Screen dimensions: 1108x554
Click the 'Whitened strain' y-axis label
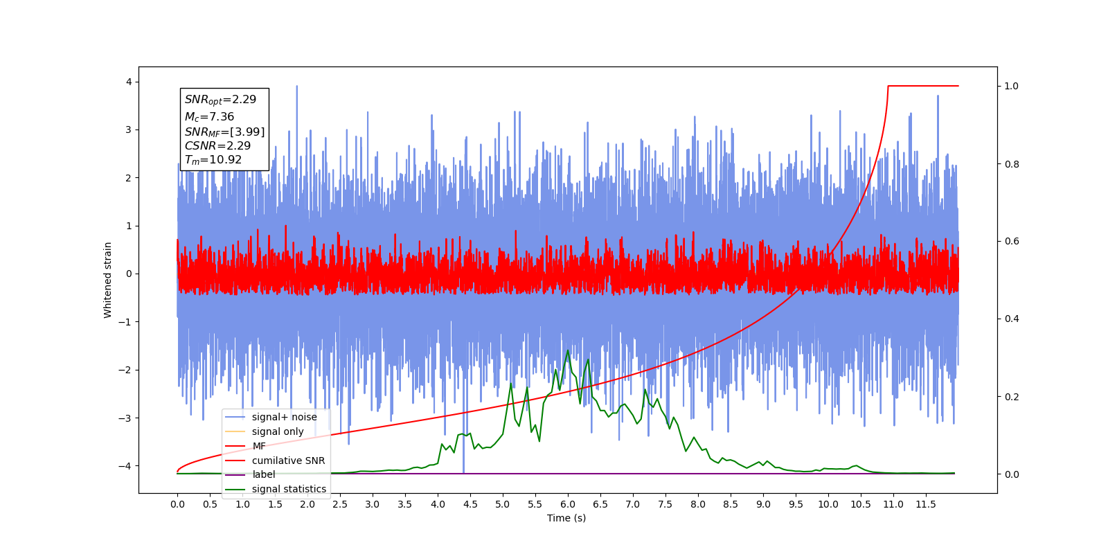[x=107, y=280]
